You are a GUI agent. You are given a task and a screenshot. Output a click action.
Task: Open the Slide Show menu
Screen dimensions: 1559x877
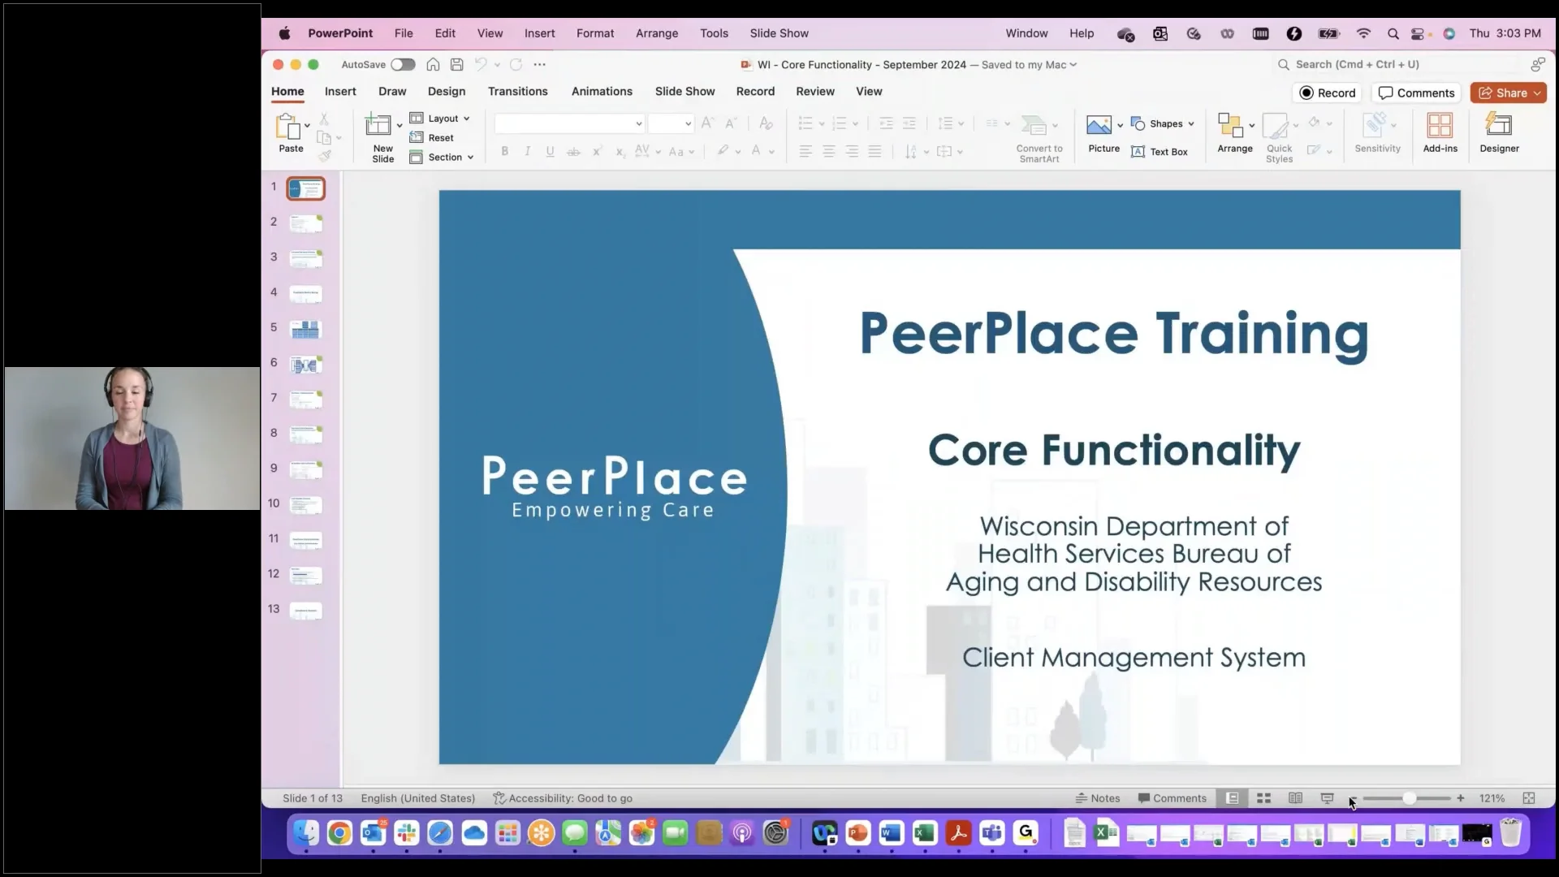[x=778, y=33]
